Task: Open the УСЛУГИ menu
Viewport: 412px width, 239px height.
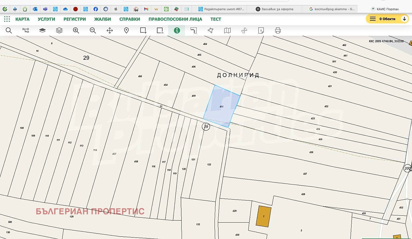Action: pyautogui.click(x=46, y=19)
